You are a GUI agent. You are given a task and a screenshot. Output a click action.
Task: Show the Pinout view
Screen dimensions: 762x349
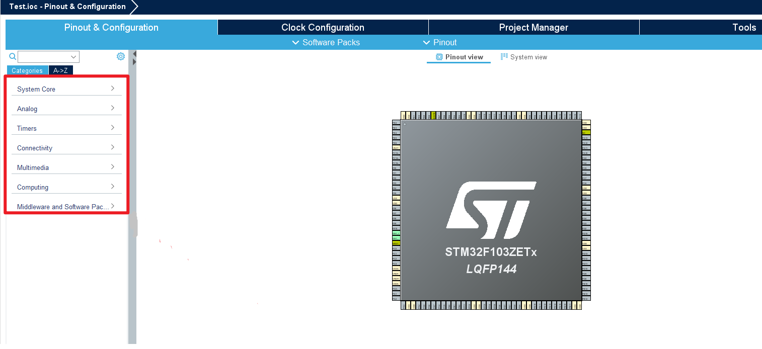pyautogui.click(x=459, y=57)
